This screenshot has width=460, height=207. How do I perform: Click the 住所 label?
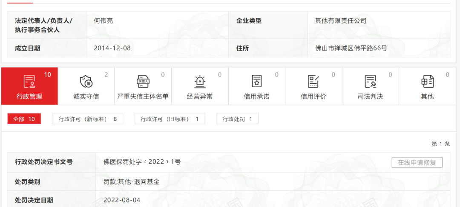point(243,48)
